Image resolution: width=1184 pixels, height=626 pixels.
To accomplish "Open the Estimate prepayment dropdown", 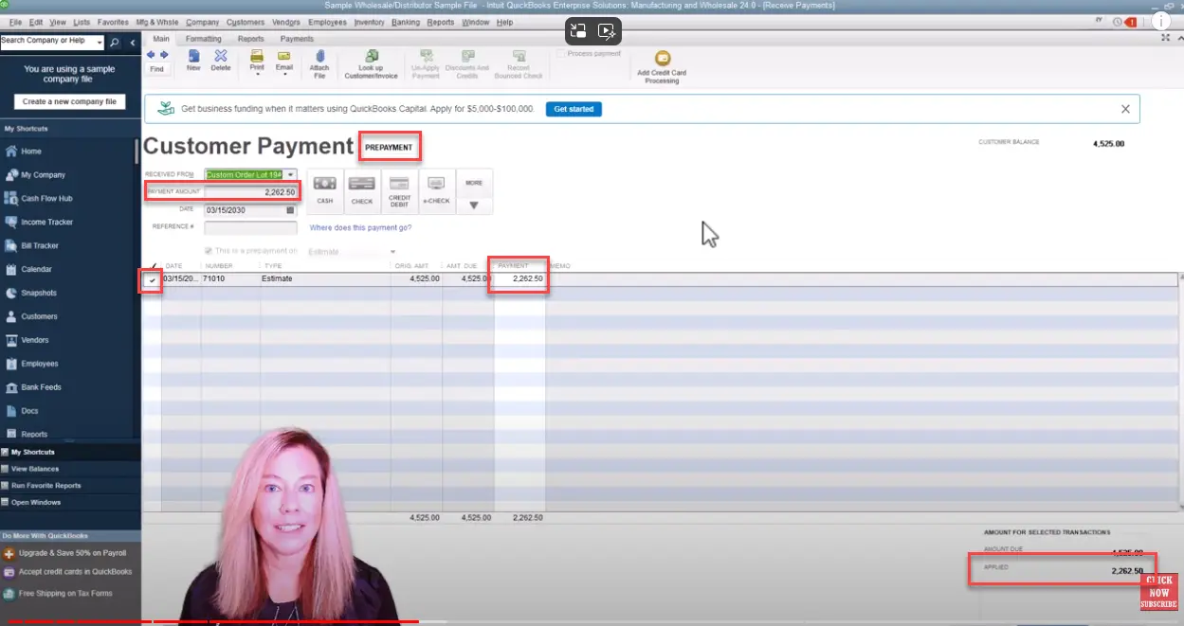I will (x=392, y=252).
